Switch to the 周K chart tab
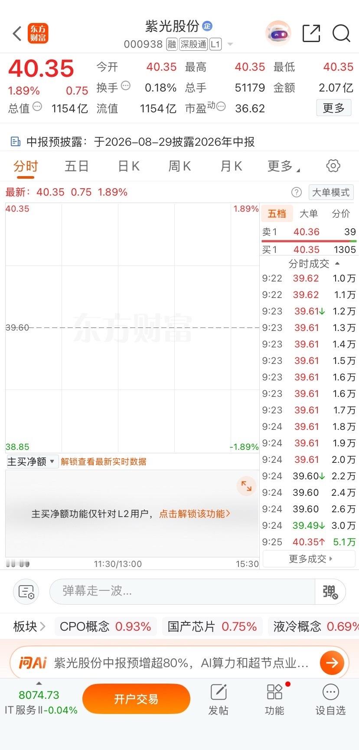The image size is (359, 750). tap(179, 166)
